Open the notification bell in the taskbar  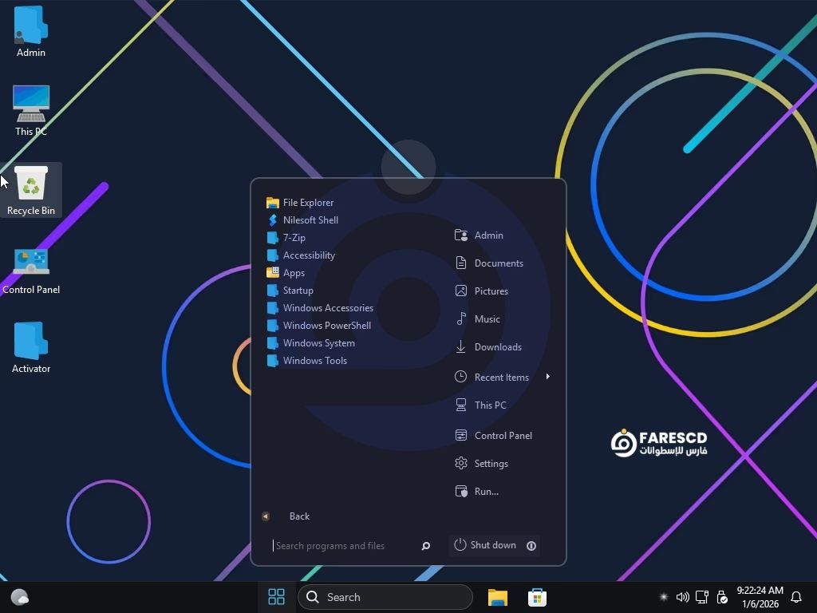coord(795,597)
